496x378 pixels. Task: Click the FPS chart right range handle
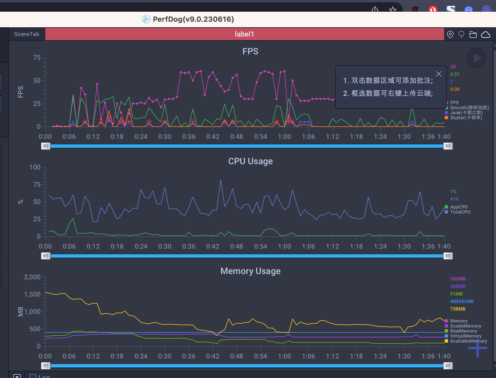point(448,146)
